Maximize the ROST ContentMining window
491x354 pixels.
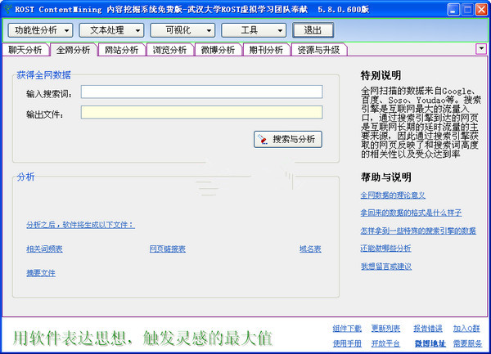467,9
